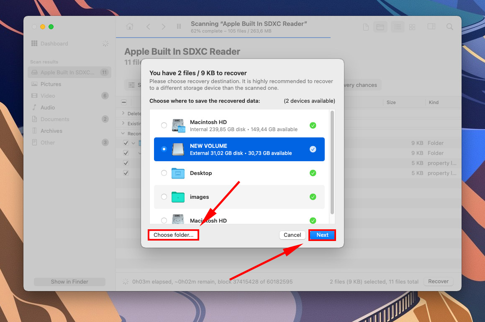Select Macintosh HD as recovery destination
485x322 pixels.
[164, 125]
